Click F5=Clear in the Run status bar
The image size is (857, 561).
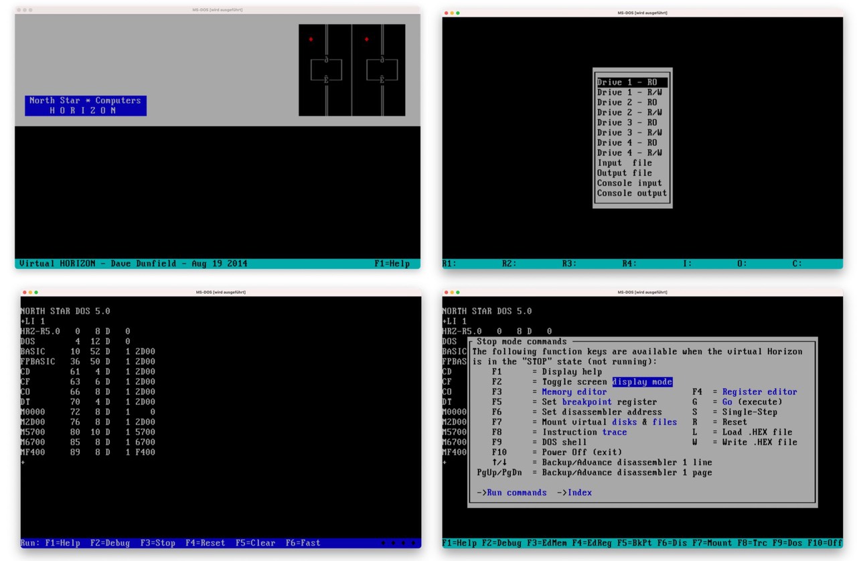pyautogui.click(x=256, y=543)
